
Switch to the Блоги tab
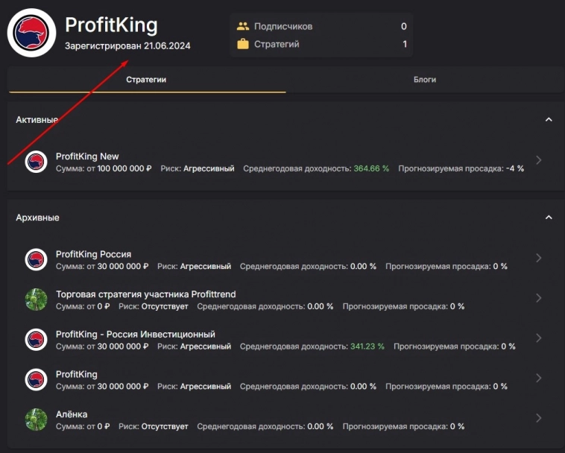pos(425,80)
